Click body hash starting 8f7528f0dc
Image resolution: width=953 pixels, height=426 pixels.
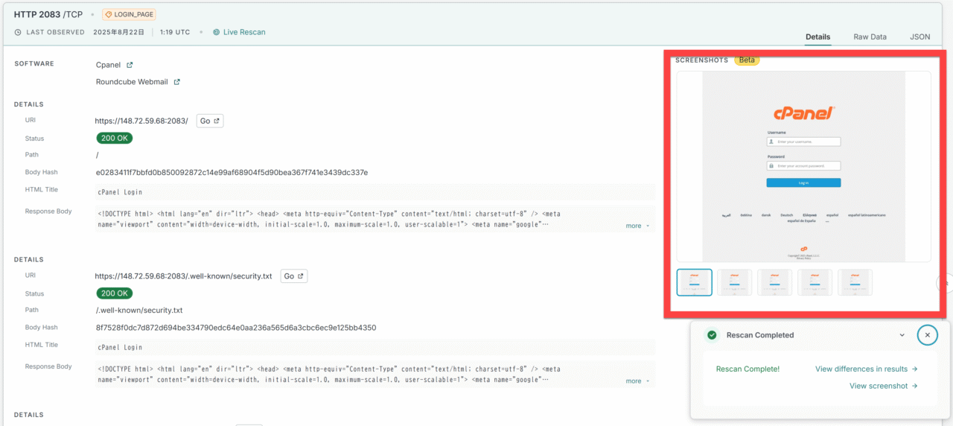tap(235, 328)
